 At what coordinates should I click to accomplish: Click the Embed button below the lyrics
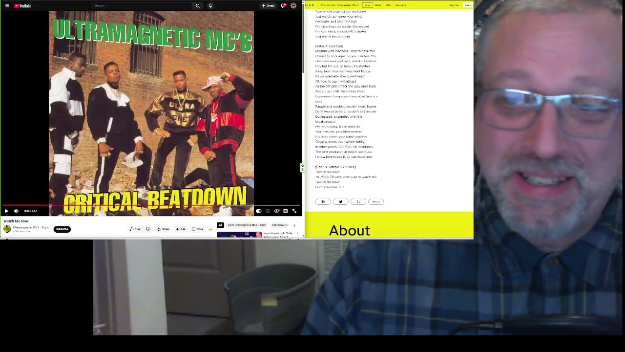(376, 201)
